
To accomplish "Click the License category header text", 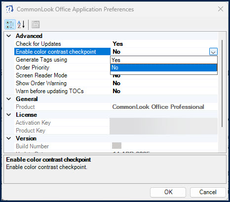I will pos(26,115).
